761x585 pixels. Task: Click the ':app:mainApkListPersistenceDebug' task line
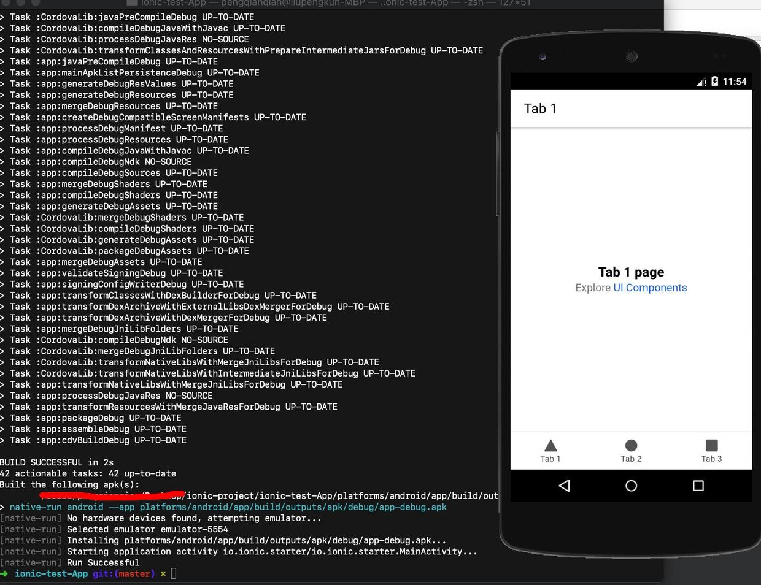tap(130, 72)
